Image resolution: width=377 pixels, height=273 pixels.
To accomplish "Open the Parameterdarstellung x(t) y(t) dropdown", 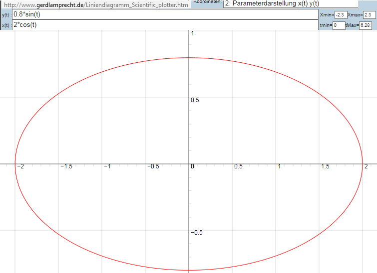I will pos(290,3).
